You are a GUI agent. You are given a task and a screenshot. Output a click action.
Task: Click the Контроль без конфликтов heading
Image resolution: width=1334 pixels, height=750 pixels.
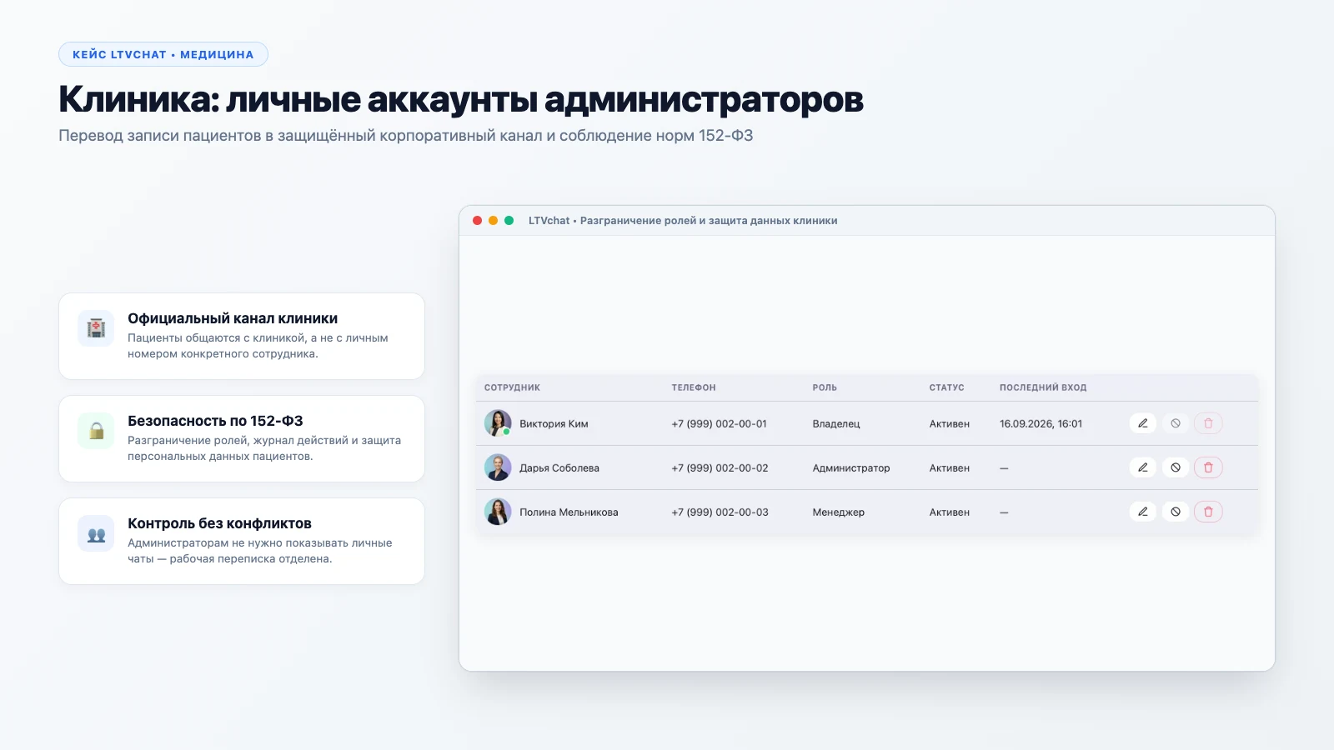pos(219,523)
